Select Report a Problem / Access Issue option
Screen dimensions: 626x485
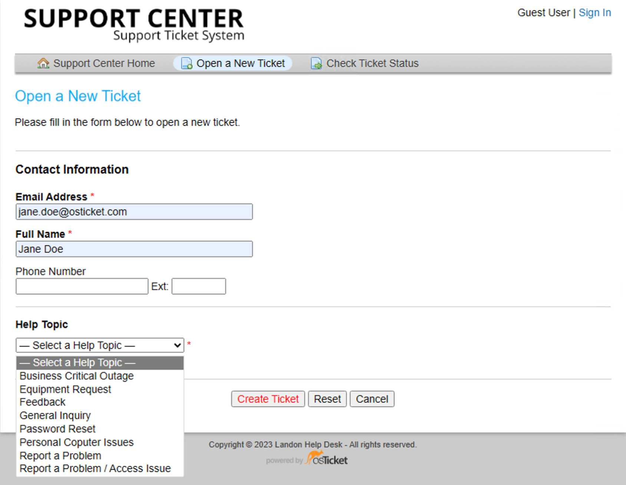point(95,468)
